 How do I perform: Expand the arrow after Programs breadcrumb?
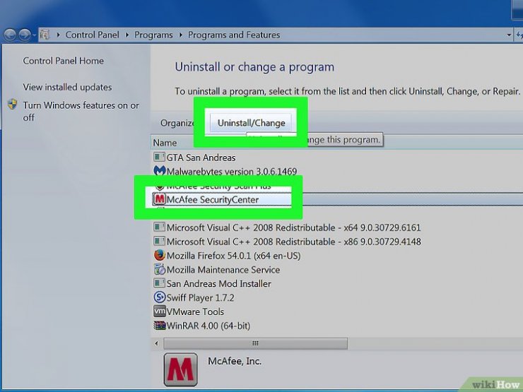pos(180,35)
